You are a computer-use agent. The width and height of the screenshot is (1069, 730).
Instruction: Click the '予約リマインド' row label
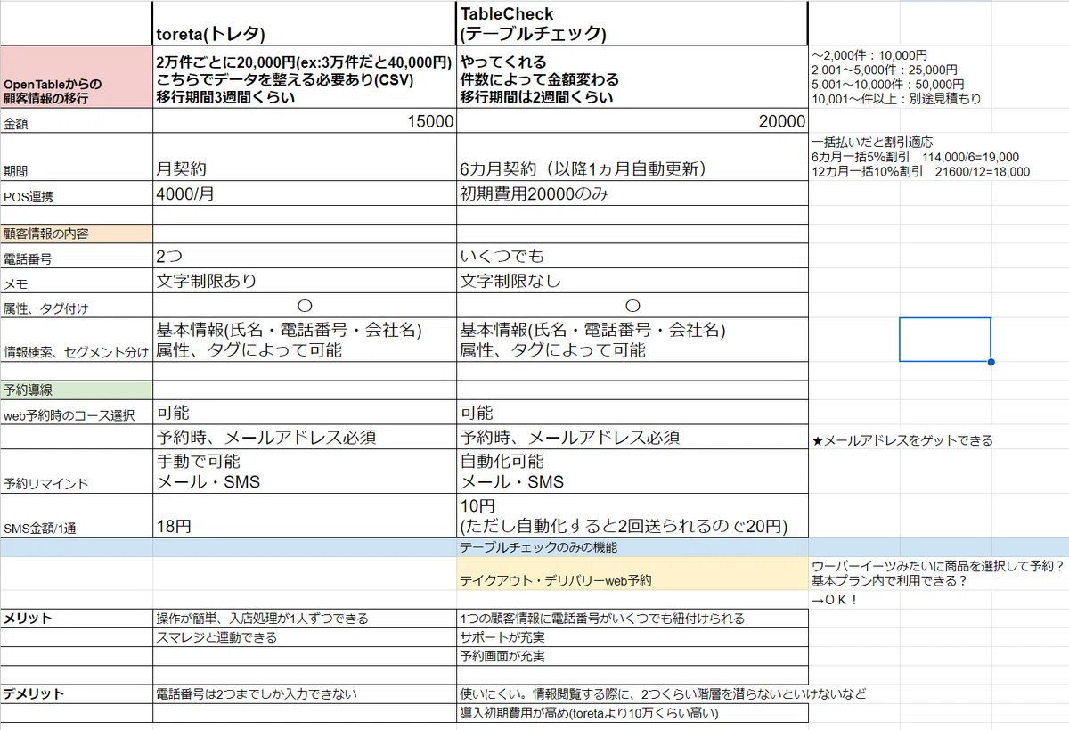point(77,472)
